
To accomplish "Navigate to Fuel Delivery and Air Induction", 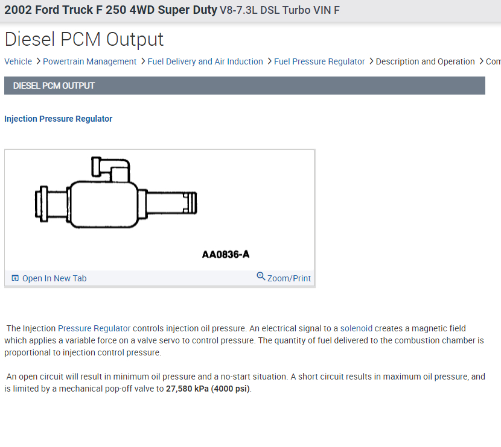I will click(205, 61).
